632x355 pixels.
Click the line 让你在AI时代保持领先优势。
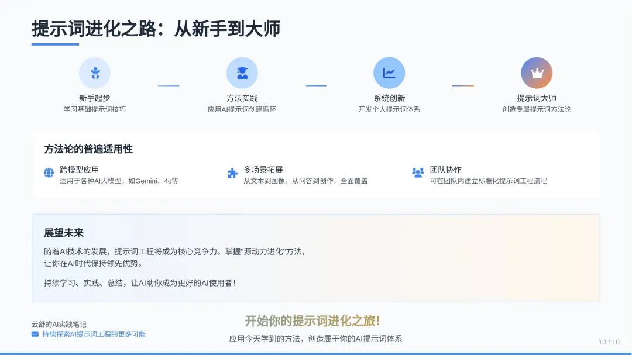(94, 264)
